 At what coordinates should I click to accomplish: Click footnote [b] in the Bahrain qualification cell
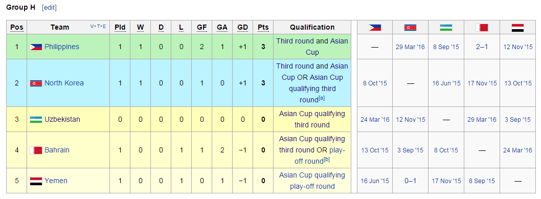pos(327,159)
